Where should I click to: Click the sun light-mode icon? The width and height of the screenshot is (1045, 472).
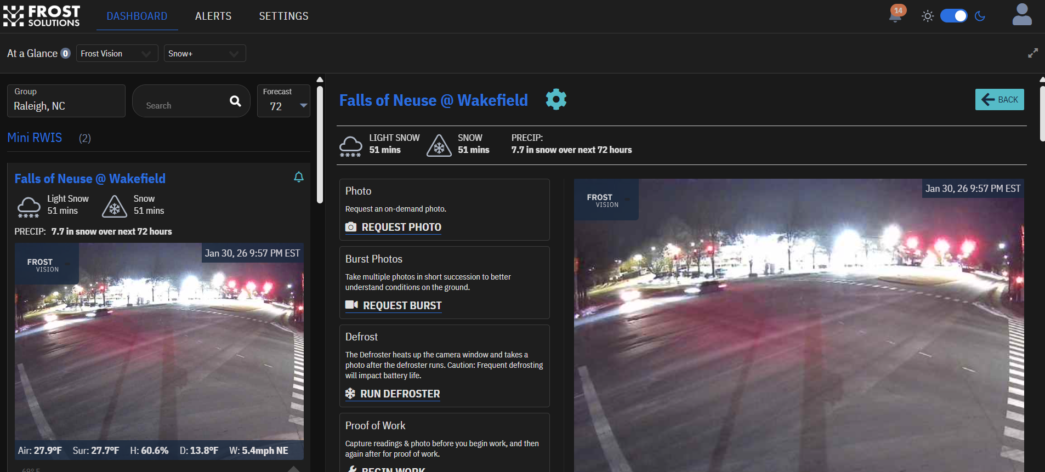[x=928, y=16]
